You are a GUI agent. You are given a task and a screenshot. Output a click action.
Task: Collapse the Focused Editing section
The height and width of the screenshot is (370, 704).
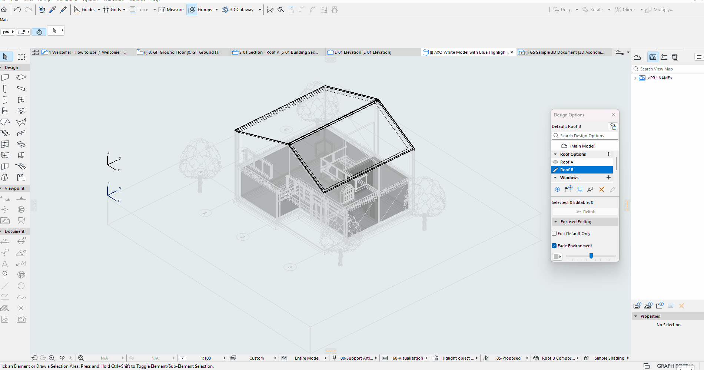click(x=555, y=222)
